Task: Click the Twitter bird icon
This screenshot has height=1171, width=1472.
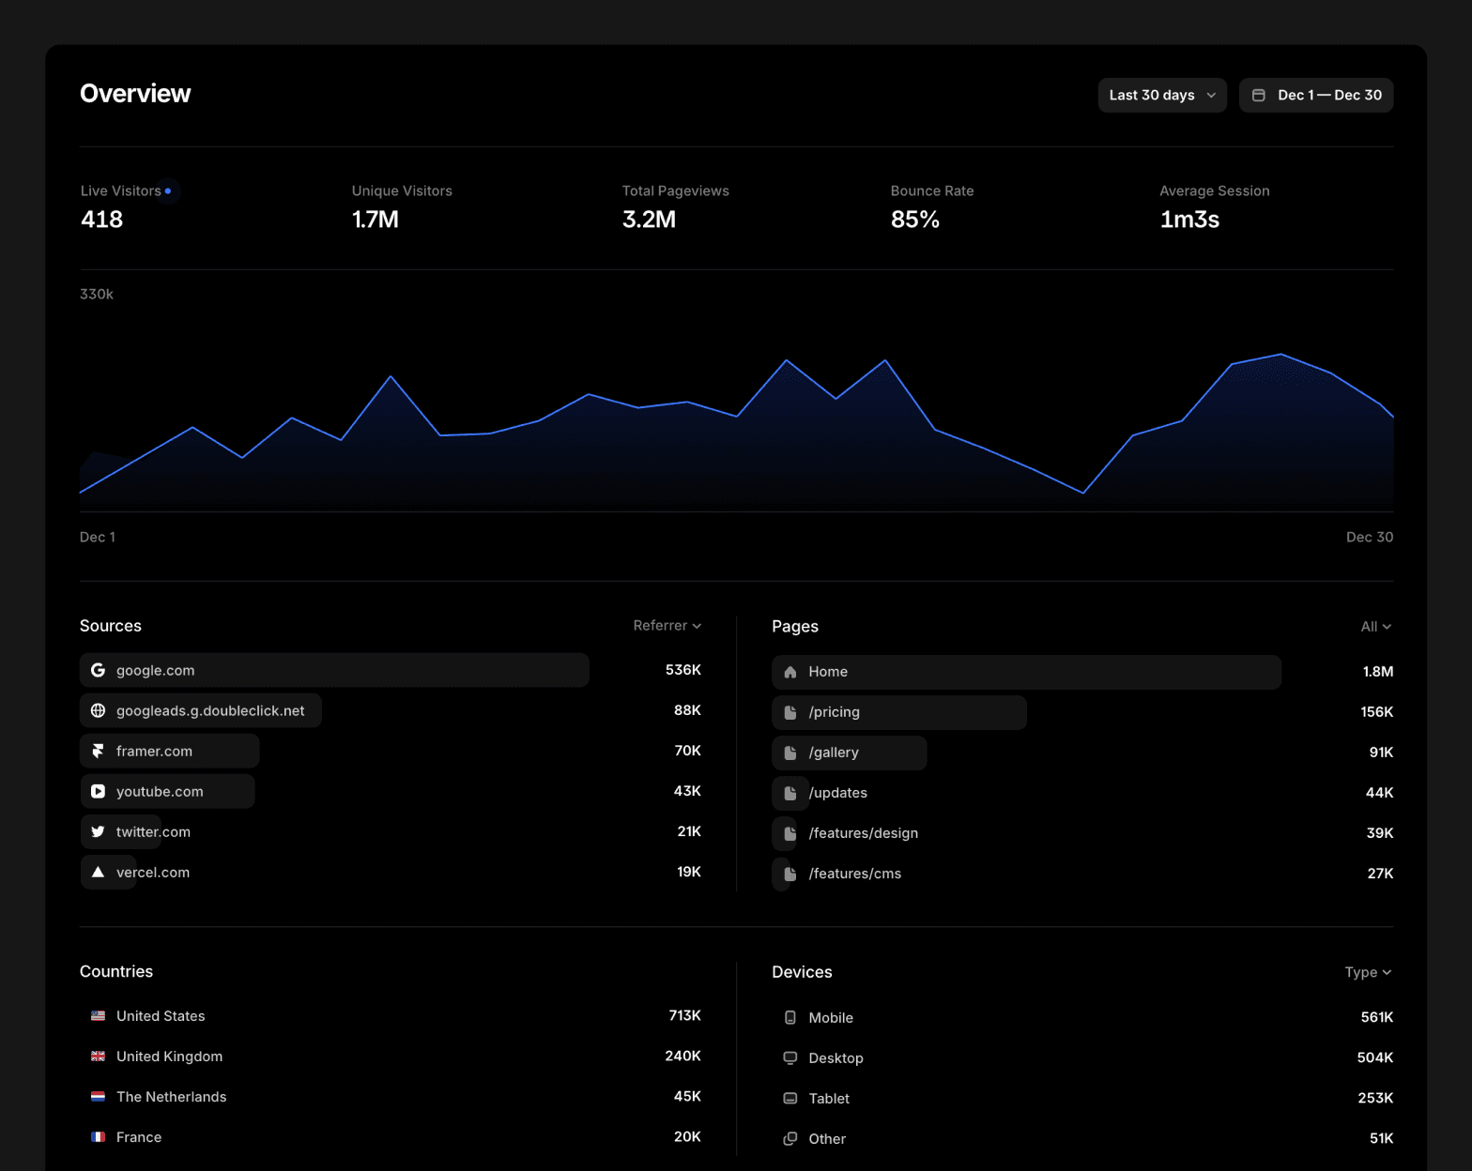Action: 98,831
